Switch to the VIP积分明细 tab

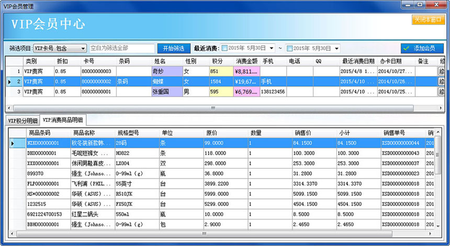coord(23,120)
